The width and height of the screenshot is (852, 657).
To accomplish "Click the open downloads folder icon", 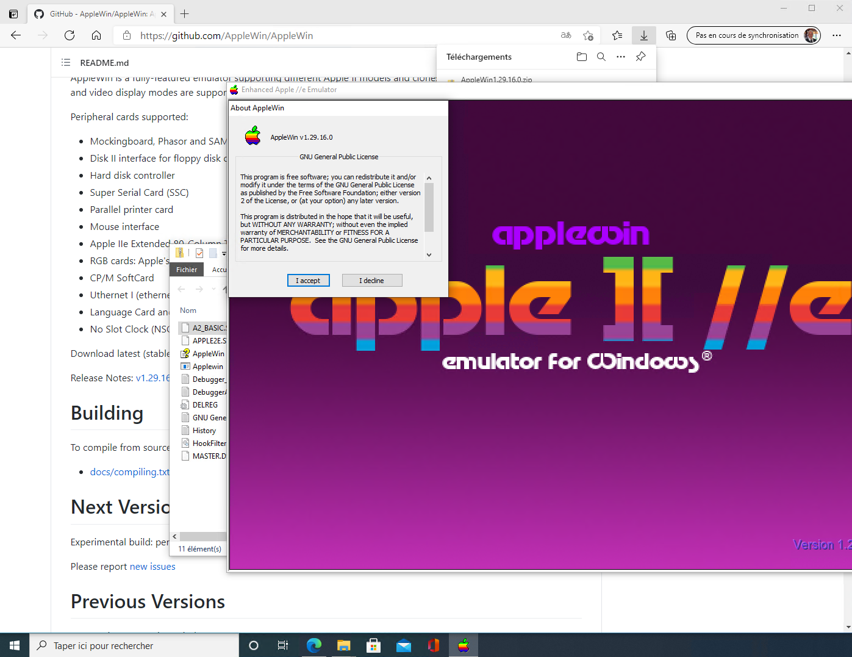I will 581,57.
